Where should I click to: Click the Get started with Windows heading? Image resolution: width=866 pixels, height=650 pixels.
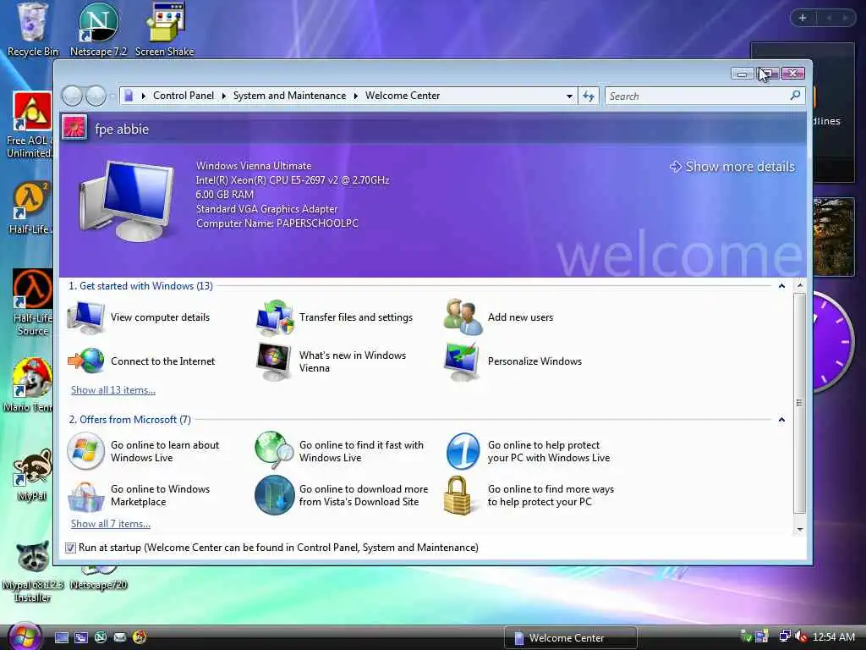click(x=140, y=286)
